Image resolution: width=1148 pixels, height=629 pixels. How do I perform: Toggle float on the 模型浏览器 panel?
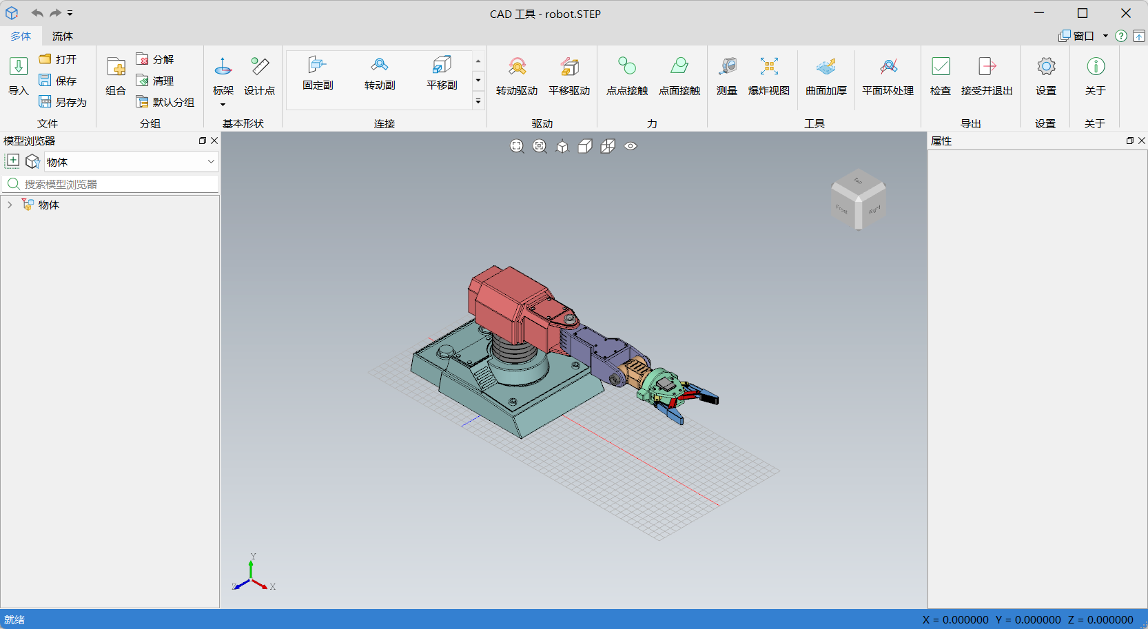pos(203,141)
